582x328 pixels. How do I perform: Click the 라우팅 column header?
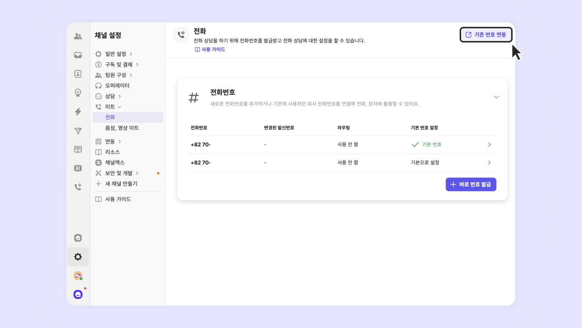coord(344,128)
